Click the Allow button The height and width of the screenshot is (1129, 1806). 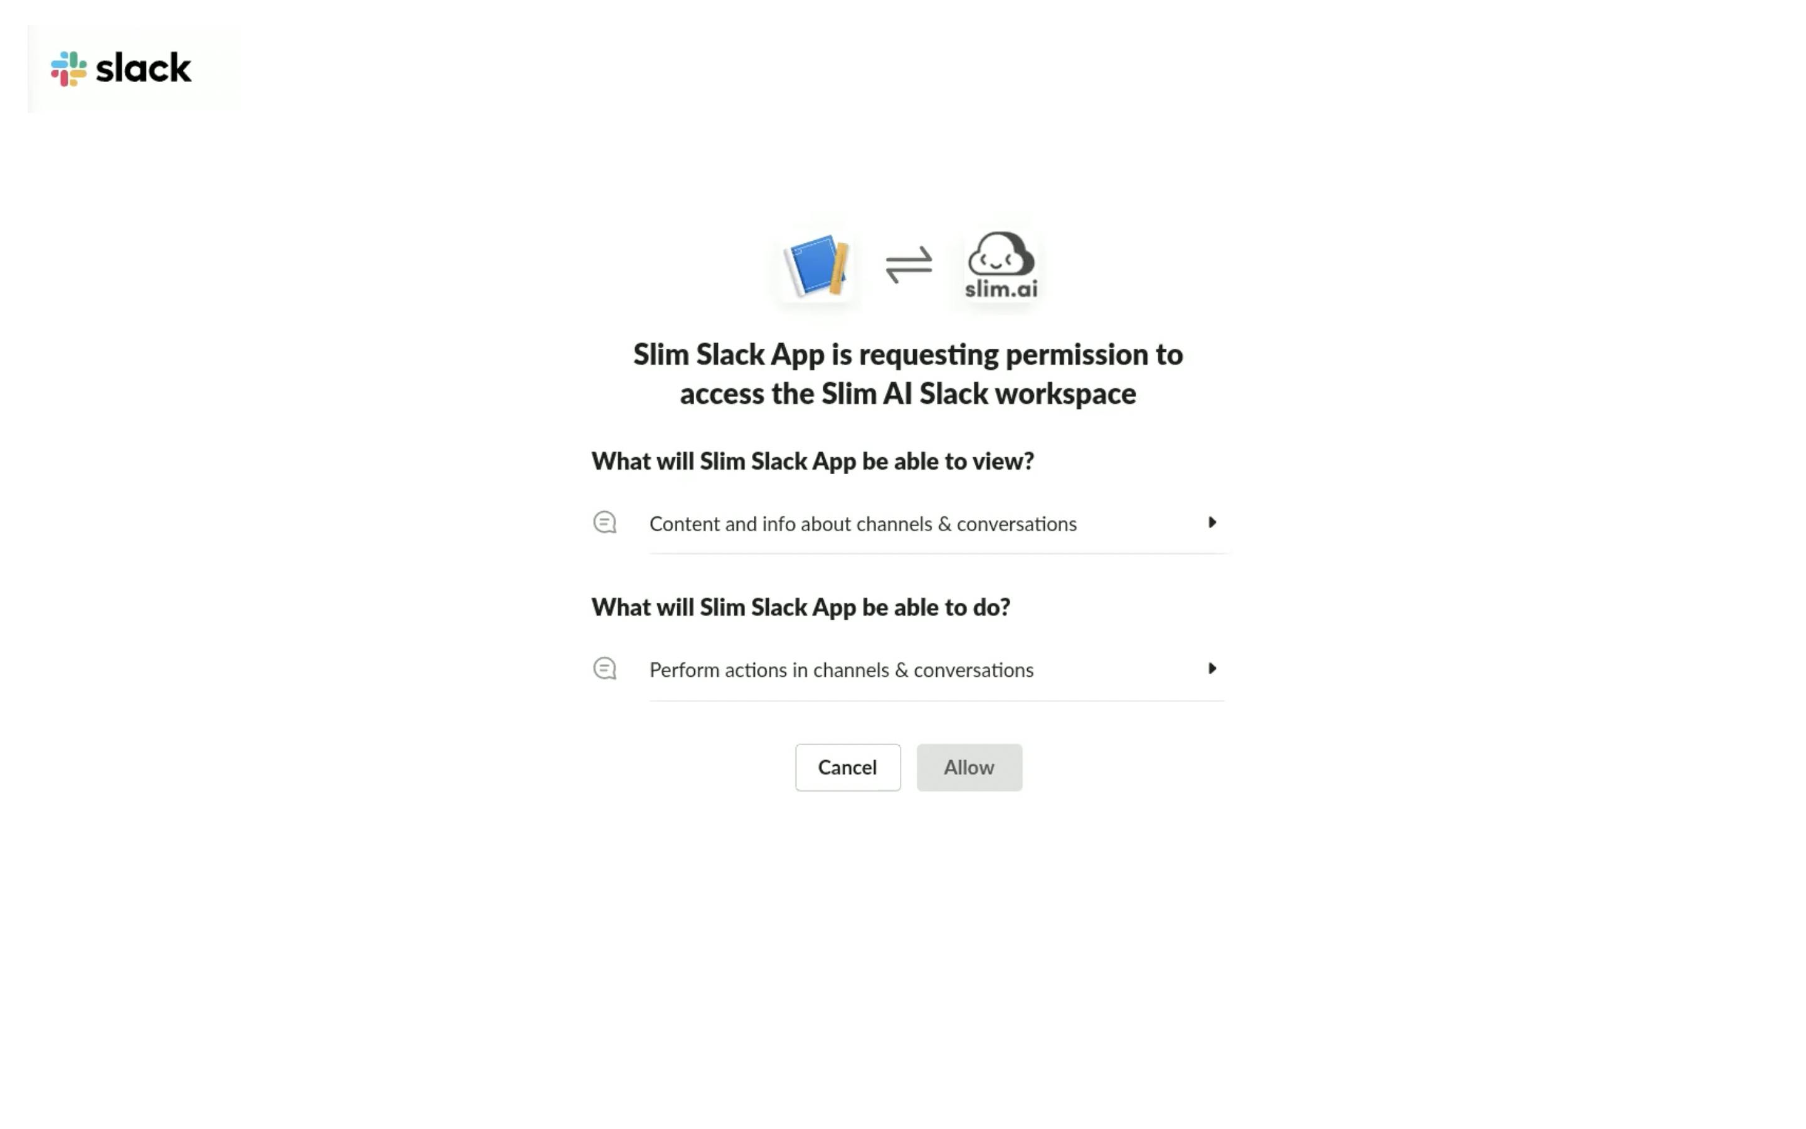coord(969,768)
